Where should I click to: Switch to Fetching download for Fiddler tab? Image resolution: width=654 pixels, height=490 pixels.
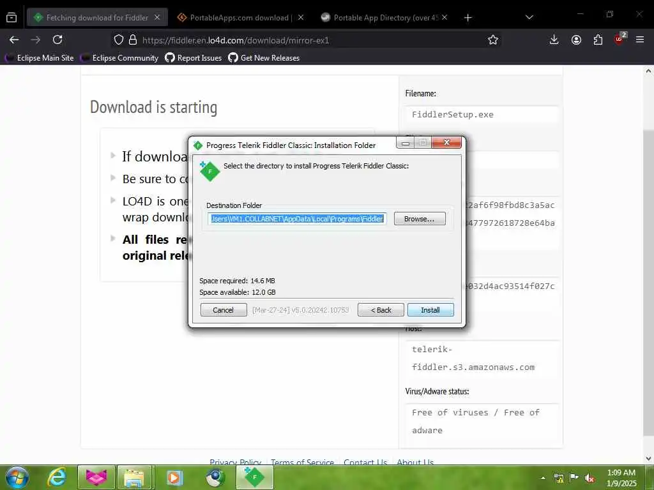pos(97,17)
